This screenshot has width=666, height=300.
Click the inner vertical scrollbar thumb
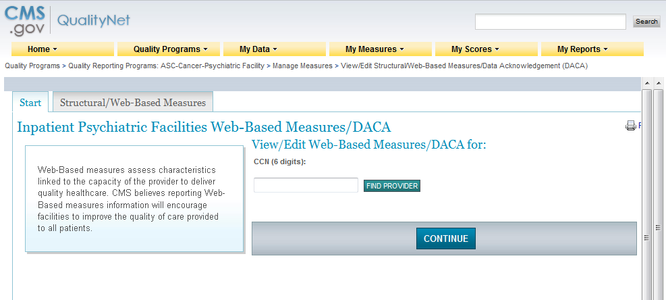pyautogui.click(x=646, y=236)
